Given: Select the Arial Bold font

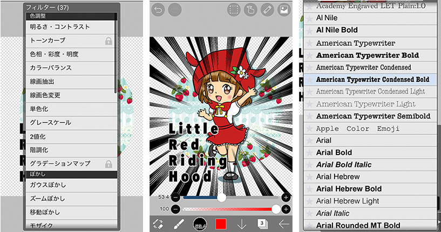Looking at the screenshot, I should (x=370, y=153).
